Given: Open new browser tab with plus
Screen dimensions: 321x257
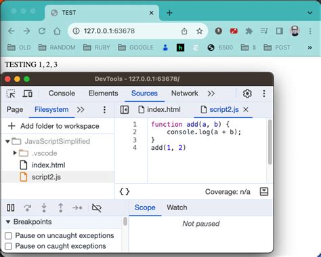Looking at the screenshot, I should (169, 13).
